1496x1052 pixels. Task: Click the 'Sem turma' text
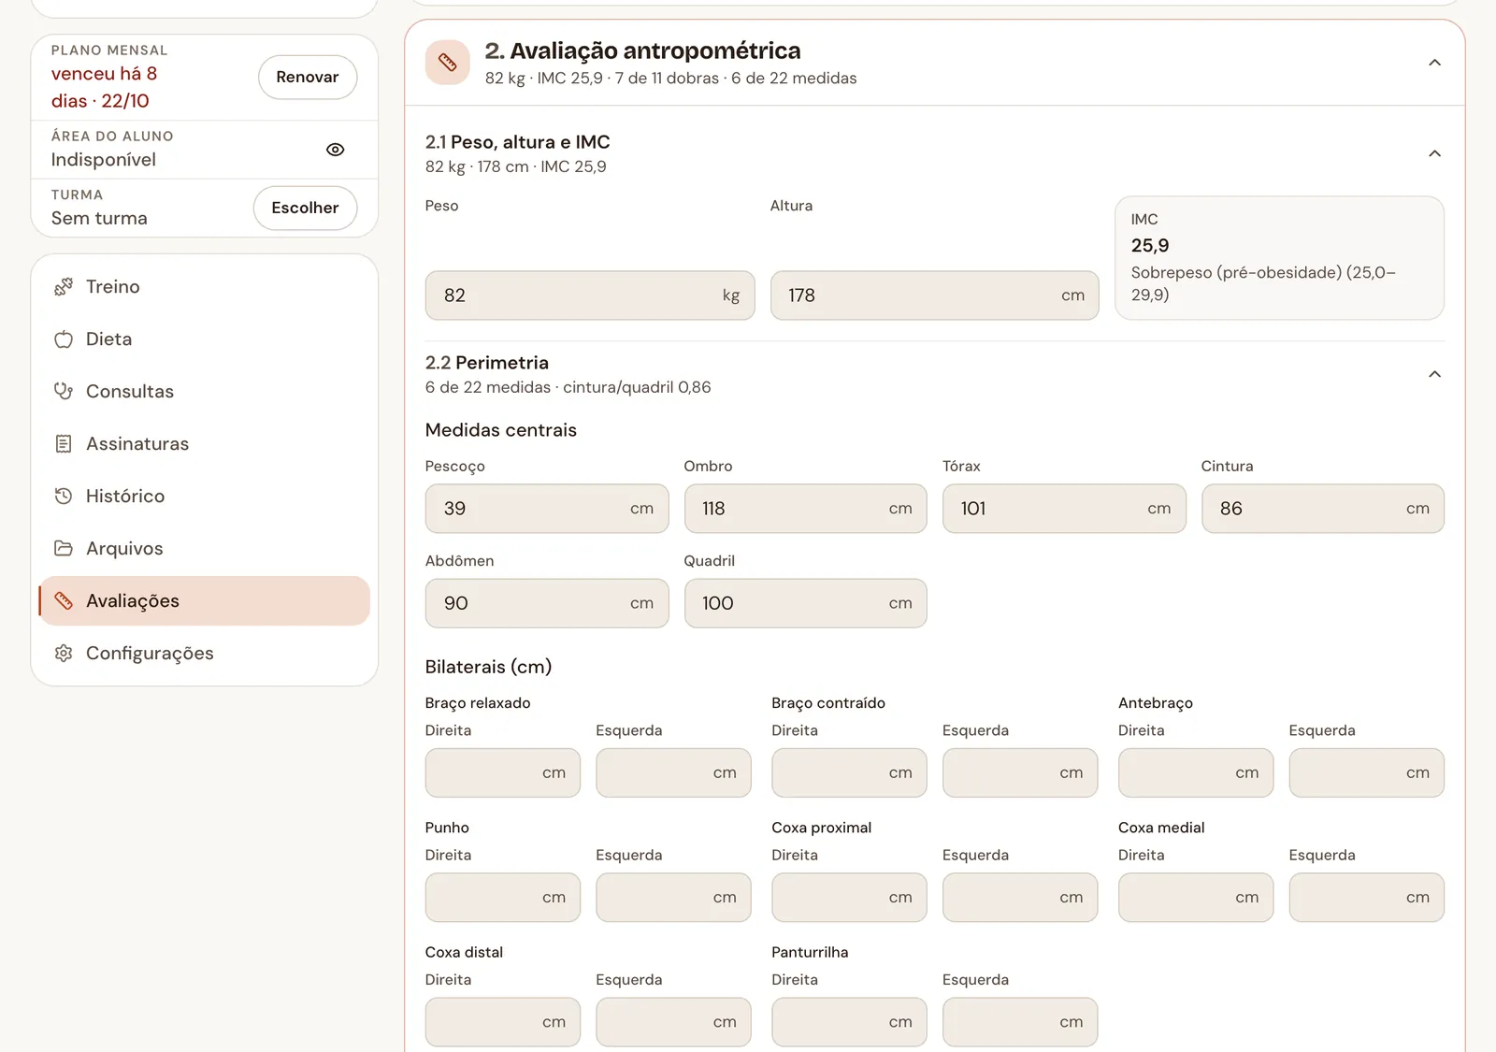pyautogui.click(x=99, y=219)
